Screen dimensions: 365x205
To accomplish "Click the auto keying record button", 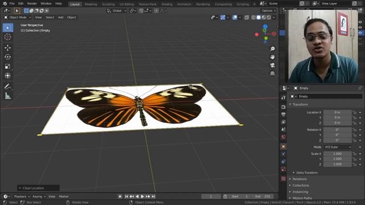I will tap(120, 196).
